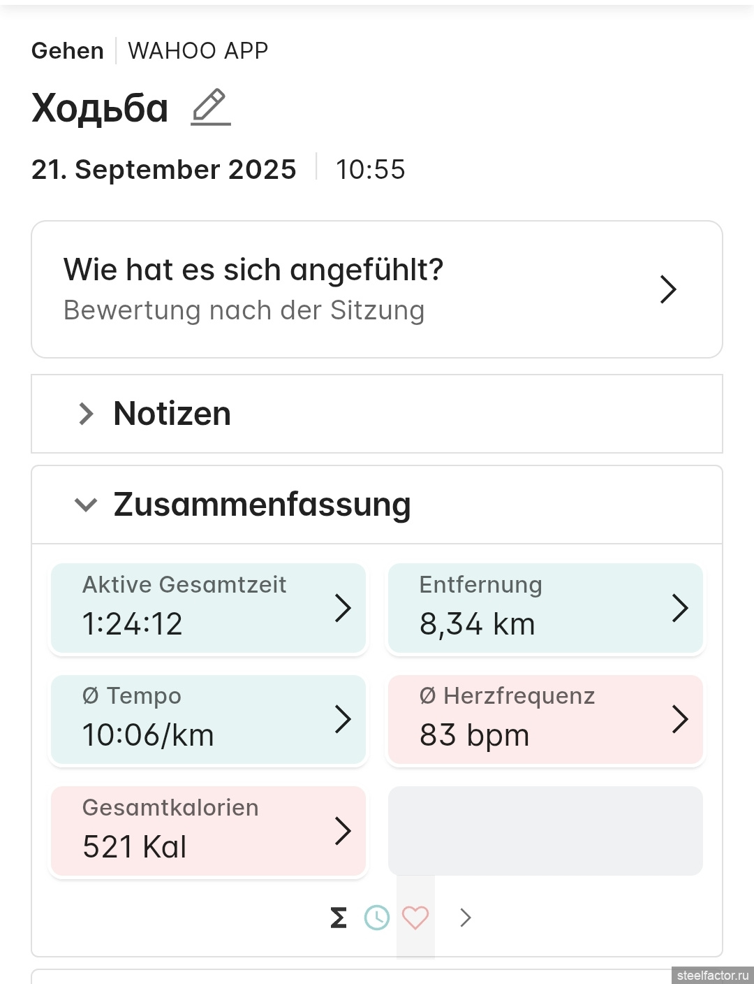Viewport: 754px width, 984px height.
Task: Select the heart rate metrics icon
Action: (x=415, y=918)
